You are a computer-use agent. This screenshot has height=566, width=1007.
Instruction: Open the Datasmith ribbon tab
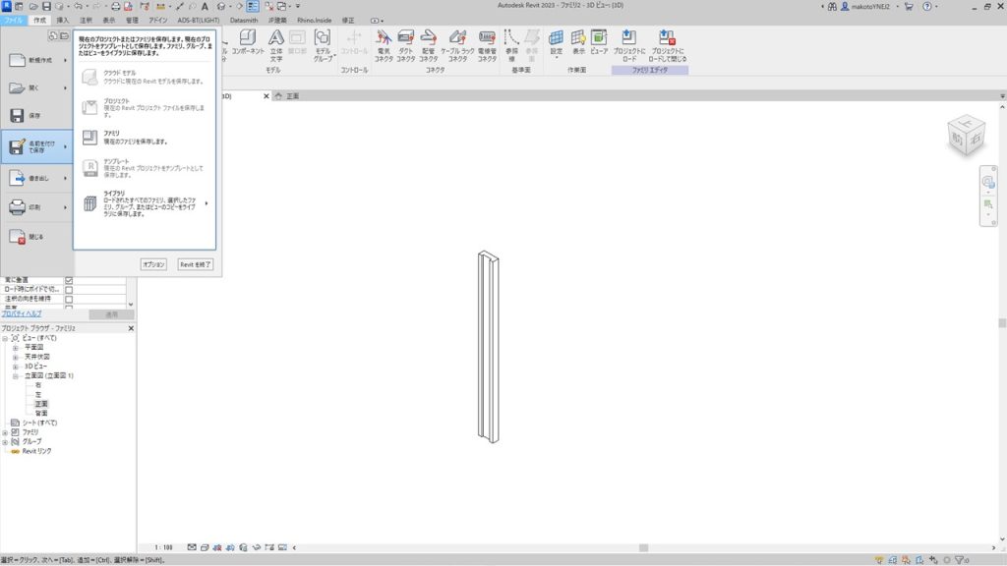coord(244,21)
